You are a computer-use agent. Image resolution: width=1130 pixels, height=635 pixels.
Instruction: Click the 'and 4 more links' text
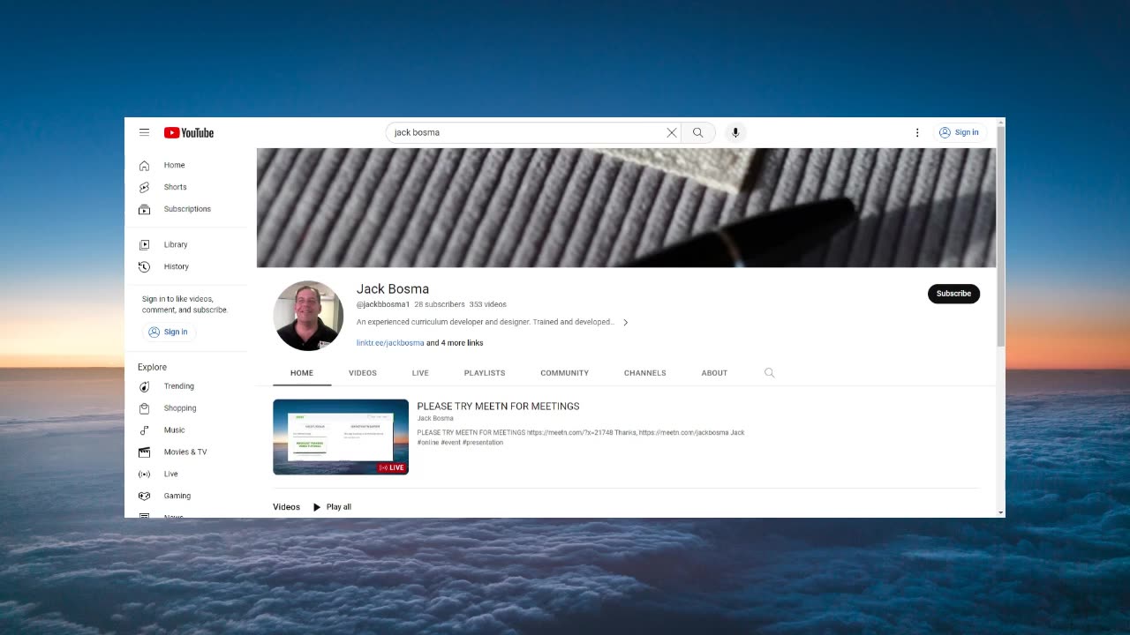point(455,343)
